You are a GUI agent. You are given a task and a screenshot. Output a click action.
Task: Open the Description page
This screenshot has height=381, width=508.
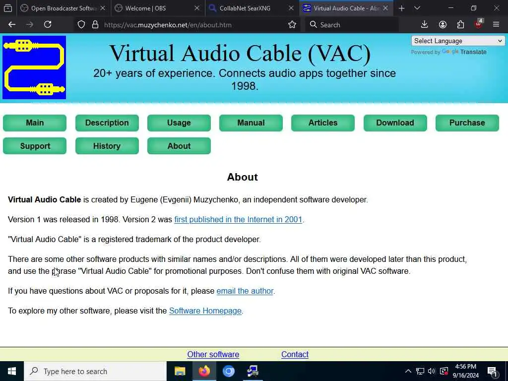click(x=107, y=123)
